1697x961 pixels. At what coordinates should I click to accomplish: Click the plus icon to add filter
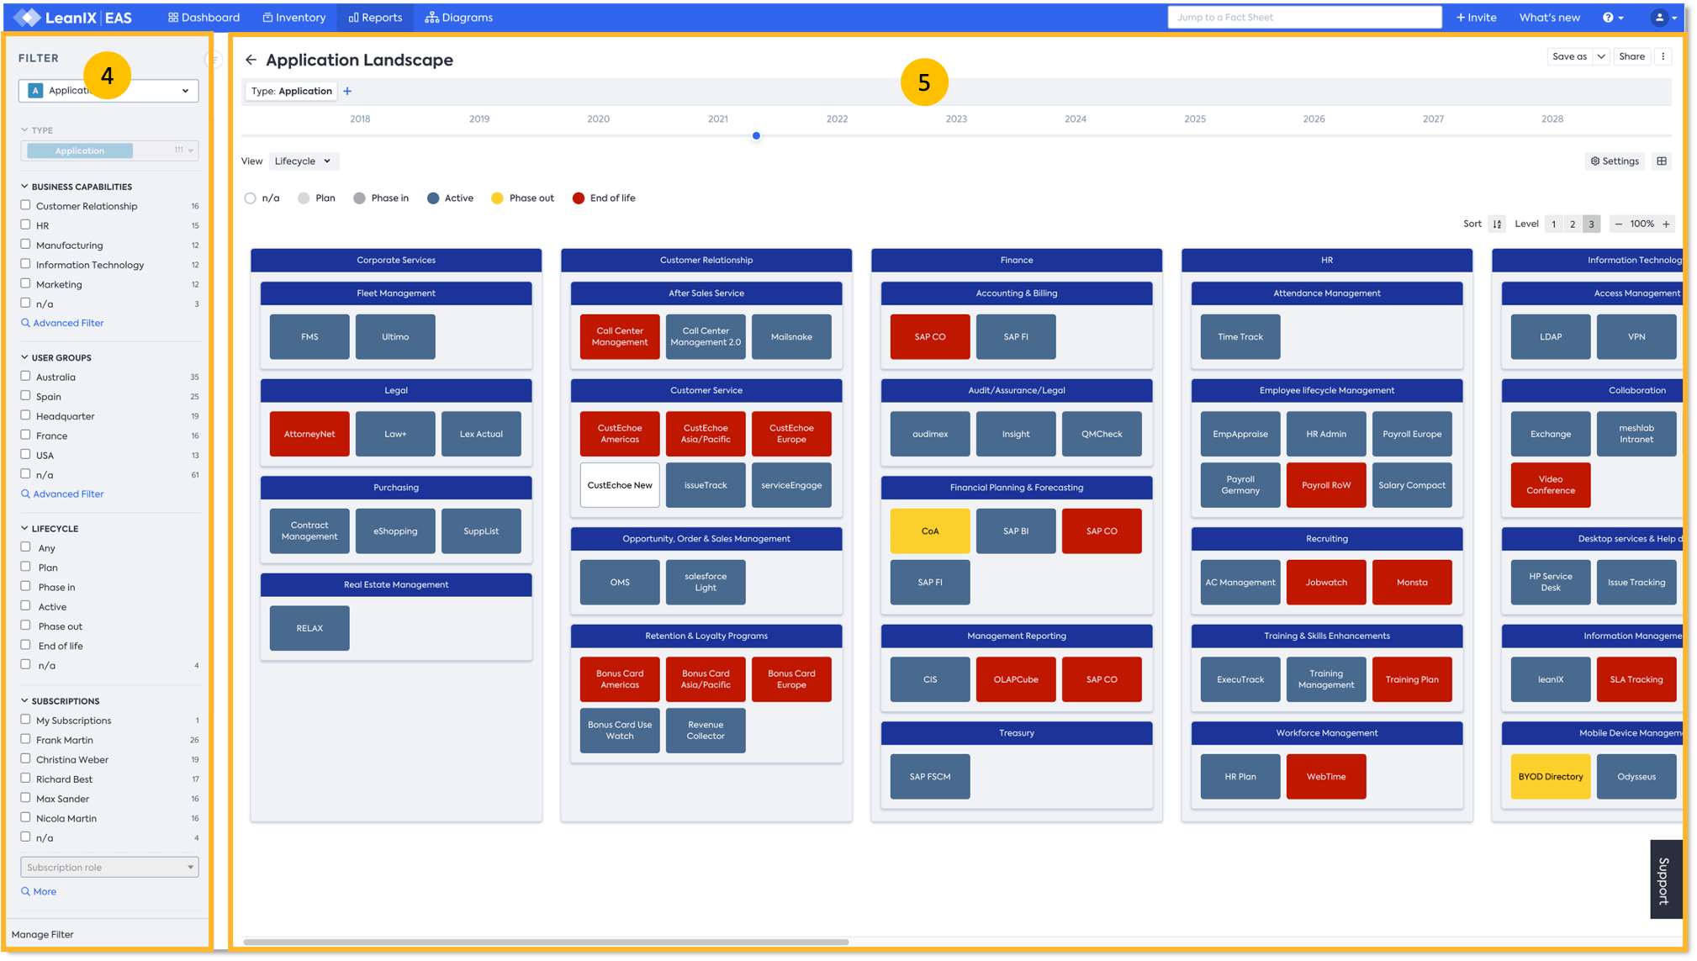(x=347, y=91)
